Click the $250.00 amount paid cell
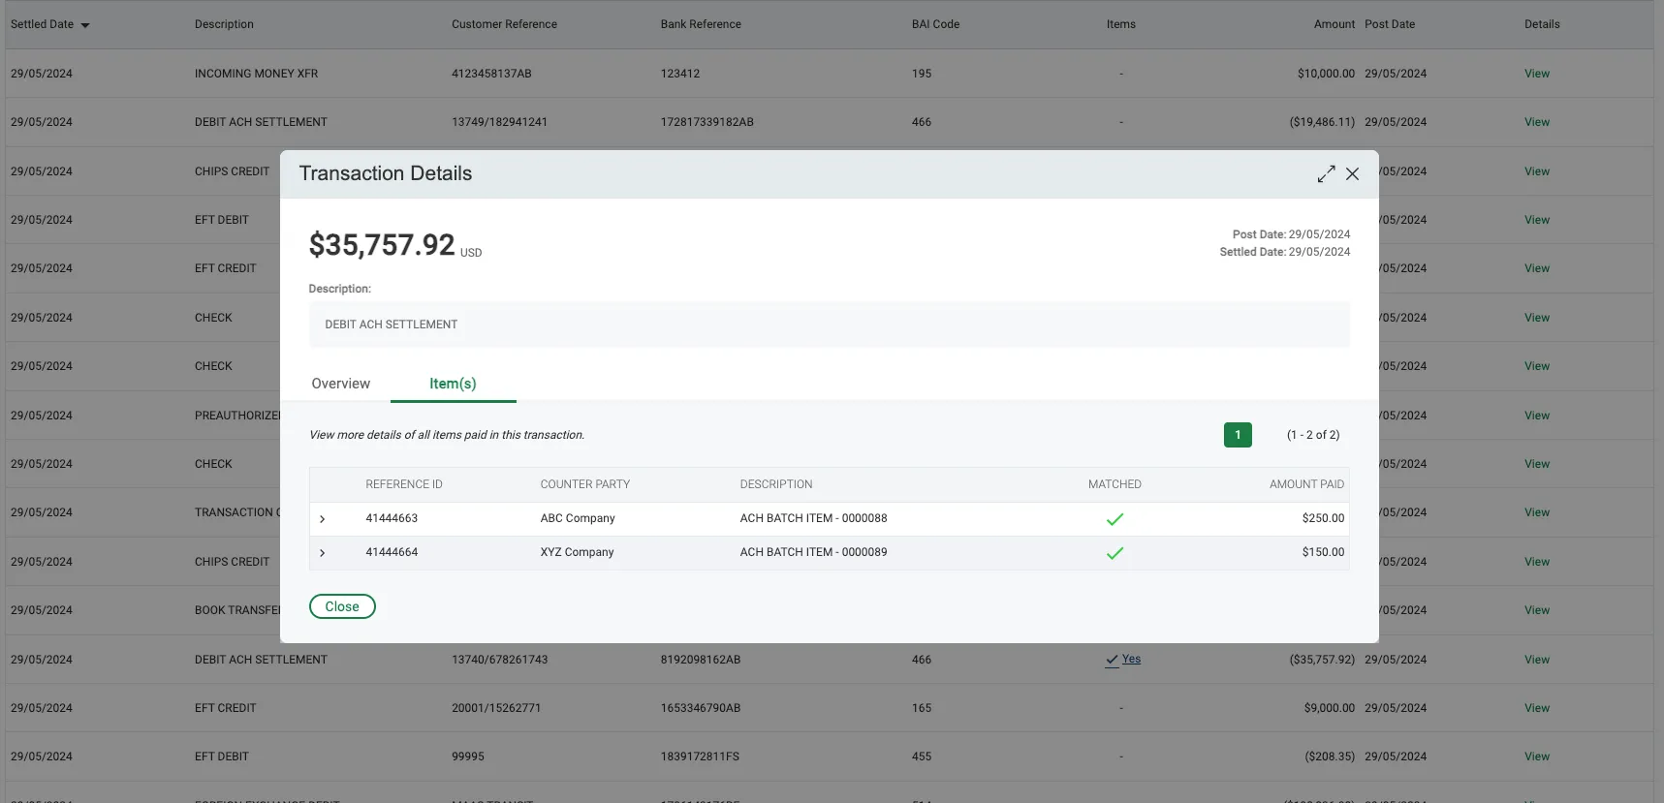 pyautogui.click(x=1323, y=518)
